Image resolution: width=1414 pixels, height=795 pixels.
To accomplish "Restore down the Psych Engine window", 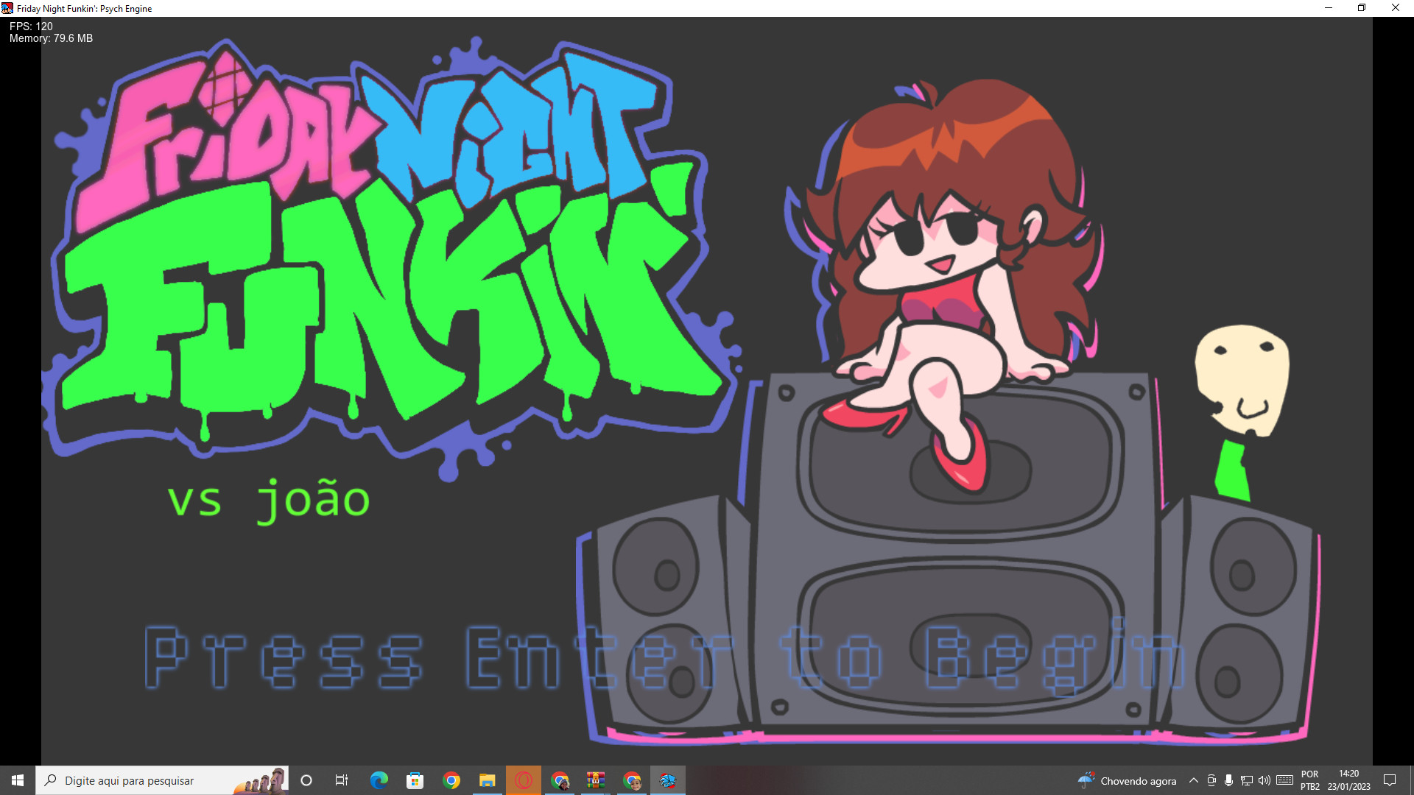I will click(1362, 8).
